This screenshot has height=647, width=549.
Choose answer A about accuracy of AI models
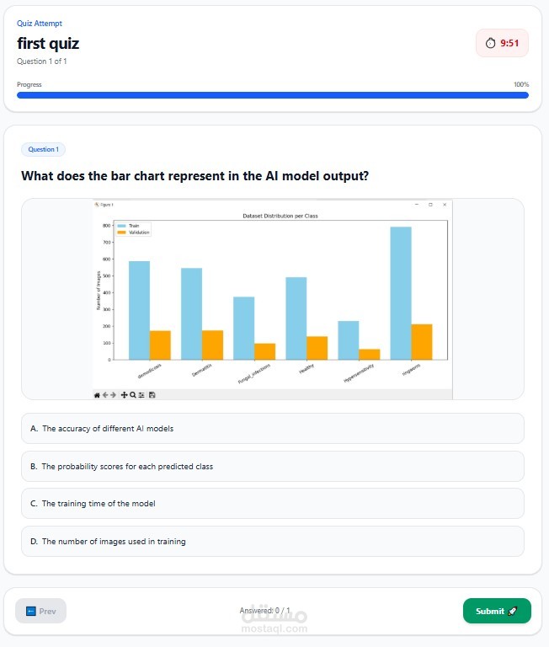coord(272,428)
